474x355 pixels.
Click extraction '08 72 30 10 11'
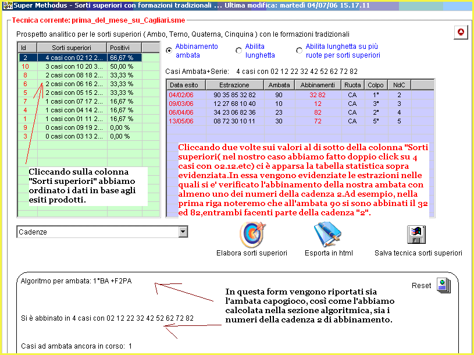(234, 121)
